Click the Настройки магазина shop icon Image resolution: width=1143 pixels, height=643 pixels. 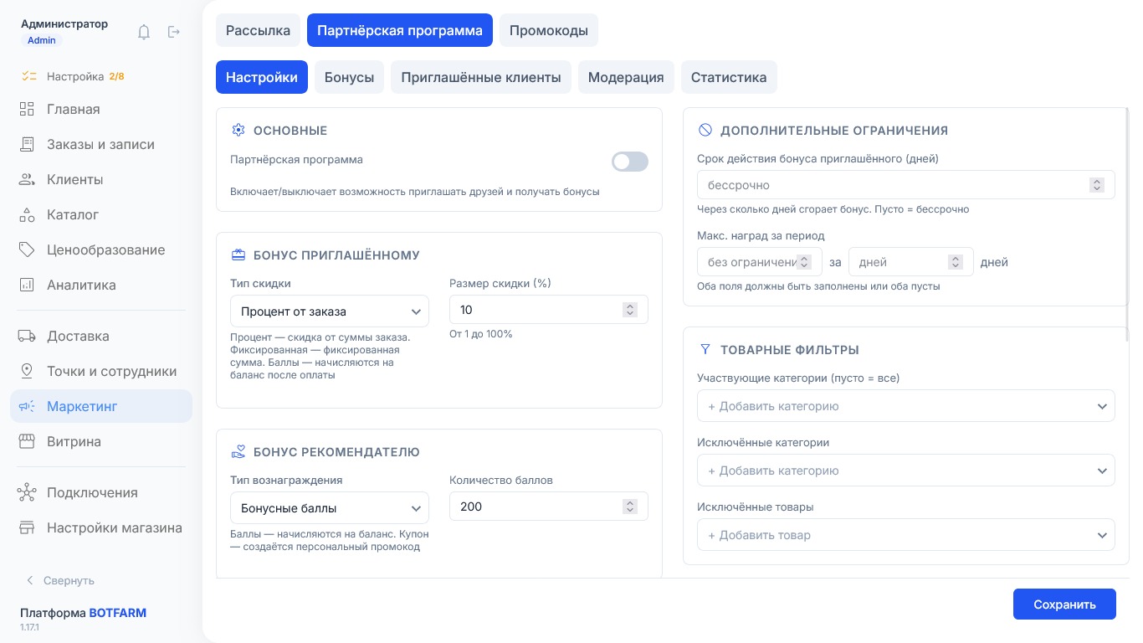[x=27, y=527]
